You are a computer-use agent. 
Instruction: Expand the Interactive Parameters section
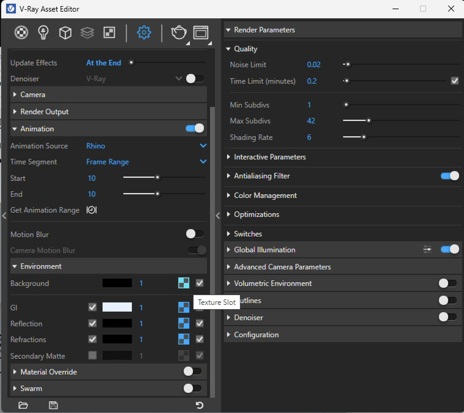(x=270, y=157)
